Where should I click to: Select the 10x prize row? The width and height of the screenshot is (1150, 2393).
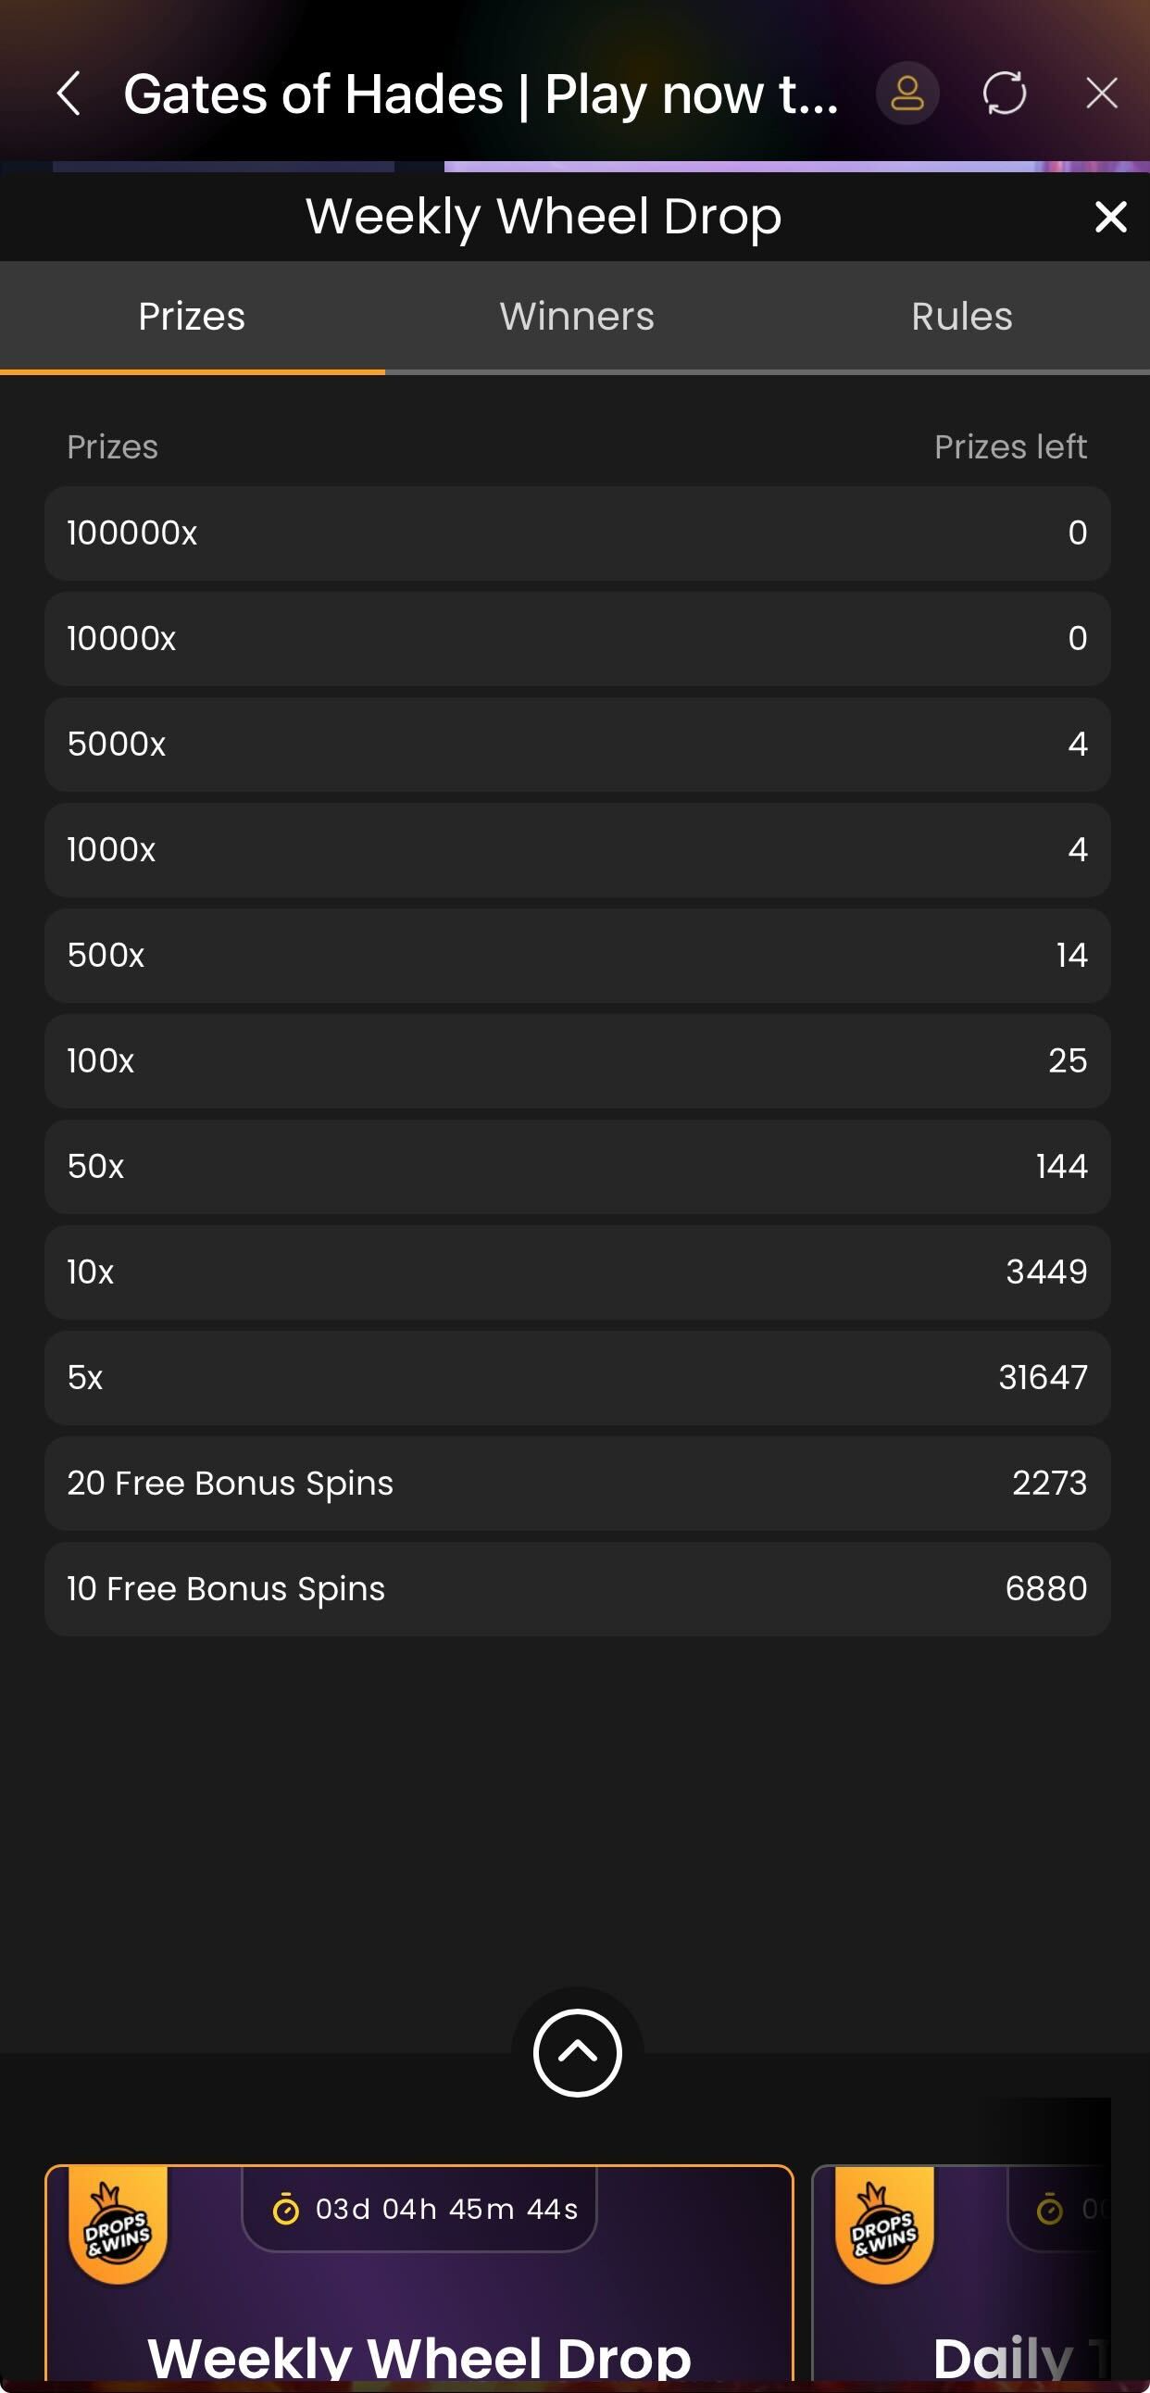point(577,1272)
